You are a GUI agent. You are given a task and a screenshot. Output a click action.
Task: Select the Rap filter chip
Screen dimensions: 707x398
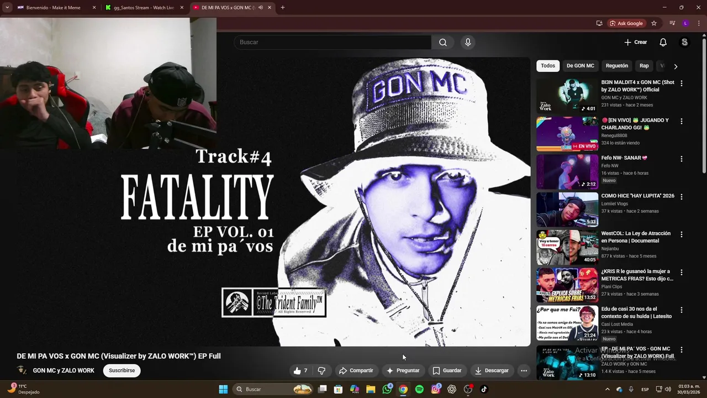[x=644, y=66]
